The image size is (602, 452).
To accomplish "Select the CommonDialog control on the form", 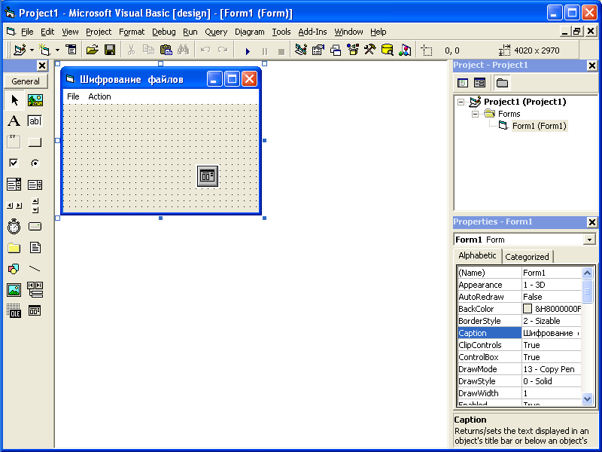I will pyautogui.click(x=208, y=176).
